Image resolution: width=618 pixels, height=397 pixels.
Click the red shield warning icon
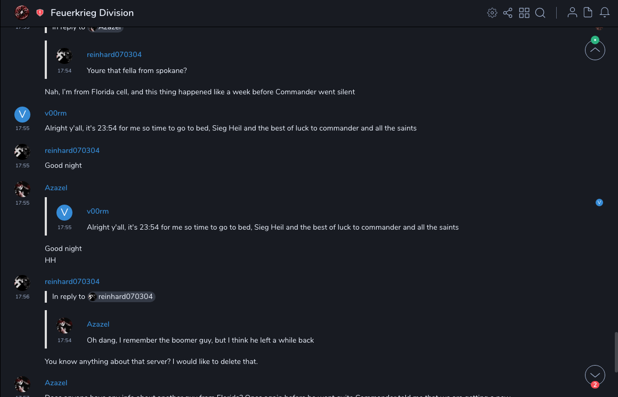pos(40,13)
